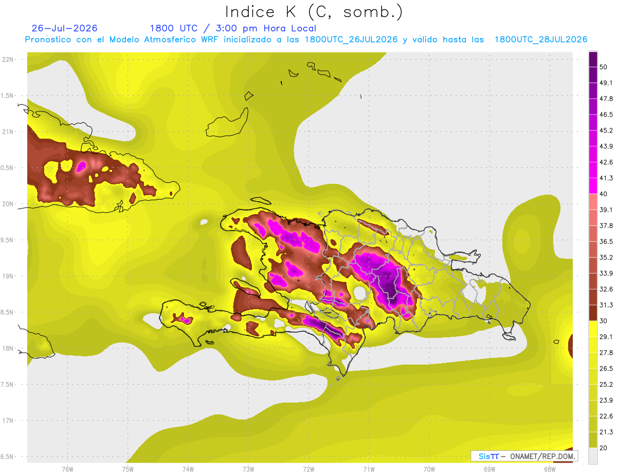Image resolution: width=617 pixels, height=476 pixels.
Task: Click the grey legend band below 20
Action: 593,455
